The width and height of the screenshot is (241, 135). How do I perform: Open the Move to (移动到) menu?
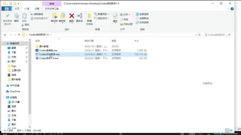pos(54,18)
